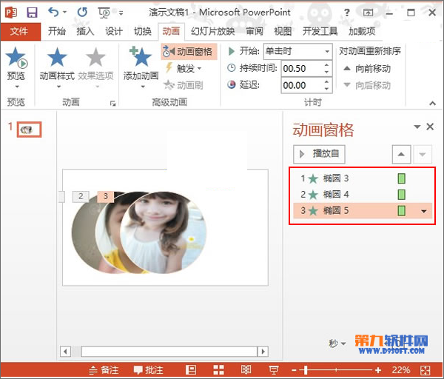
Task: Select animation item 椭圆 5
Action: point(363,211)
